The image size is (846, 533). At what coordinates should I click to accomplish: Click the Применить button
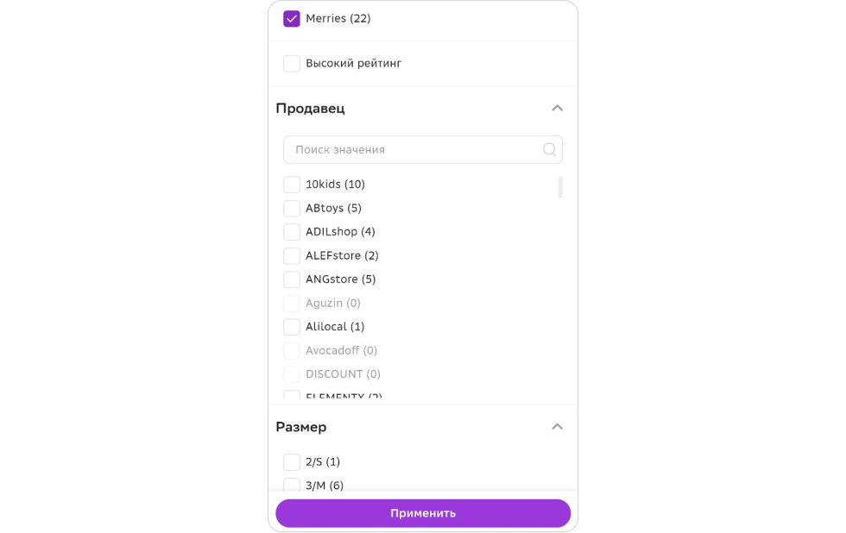tap(423, 513)
